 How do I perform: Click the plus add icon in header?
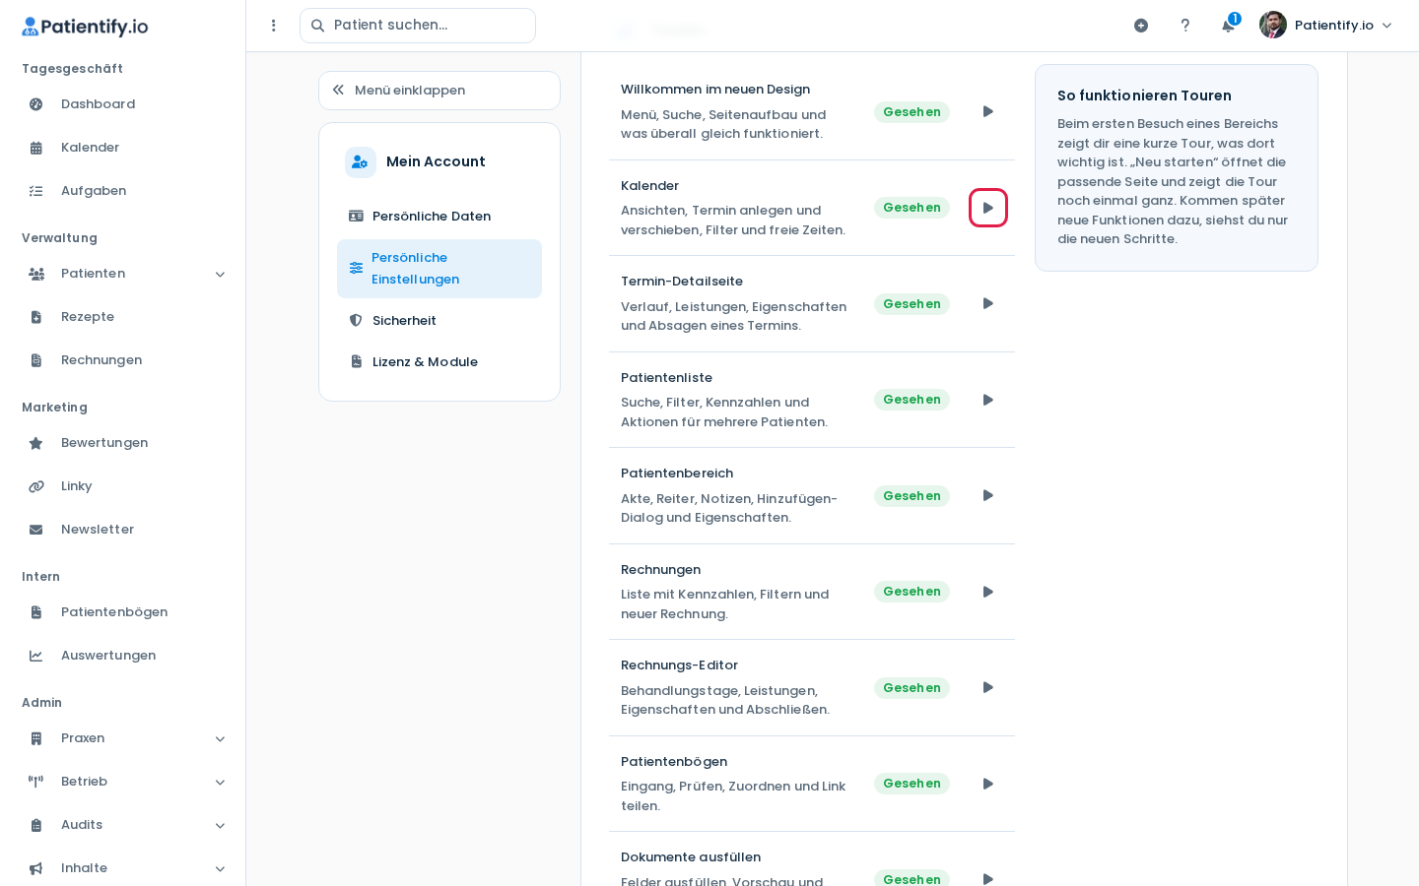(x=1141, y=26)
